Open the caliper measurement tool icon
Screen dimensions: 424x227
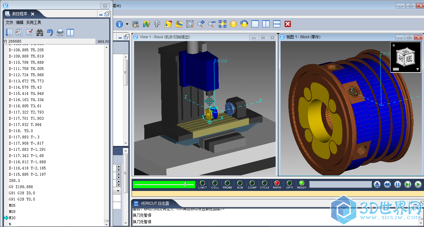(x=157, y=24)
